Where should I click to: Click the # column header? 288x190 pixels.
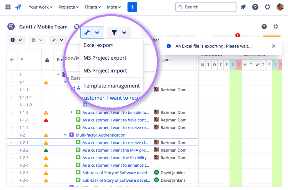point(22,60)
